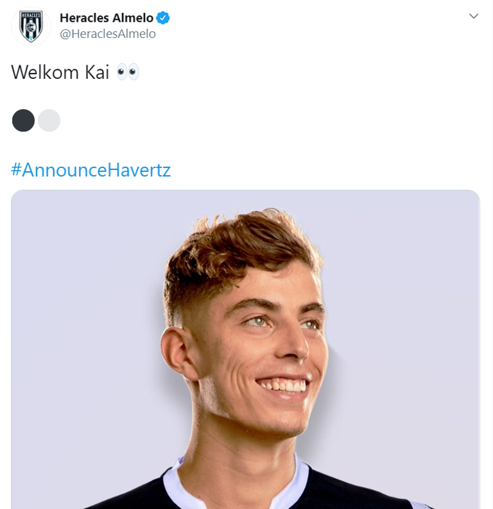This screenshot has width=493, height=509.
Task: Click the white circle emoji
Action: (x=49, y=121)
